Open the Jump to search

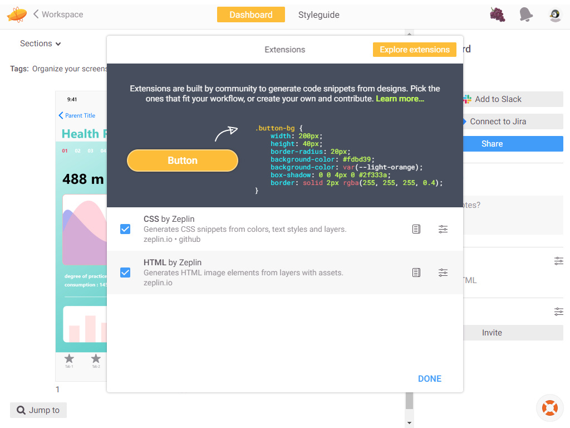(38, 410)
